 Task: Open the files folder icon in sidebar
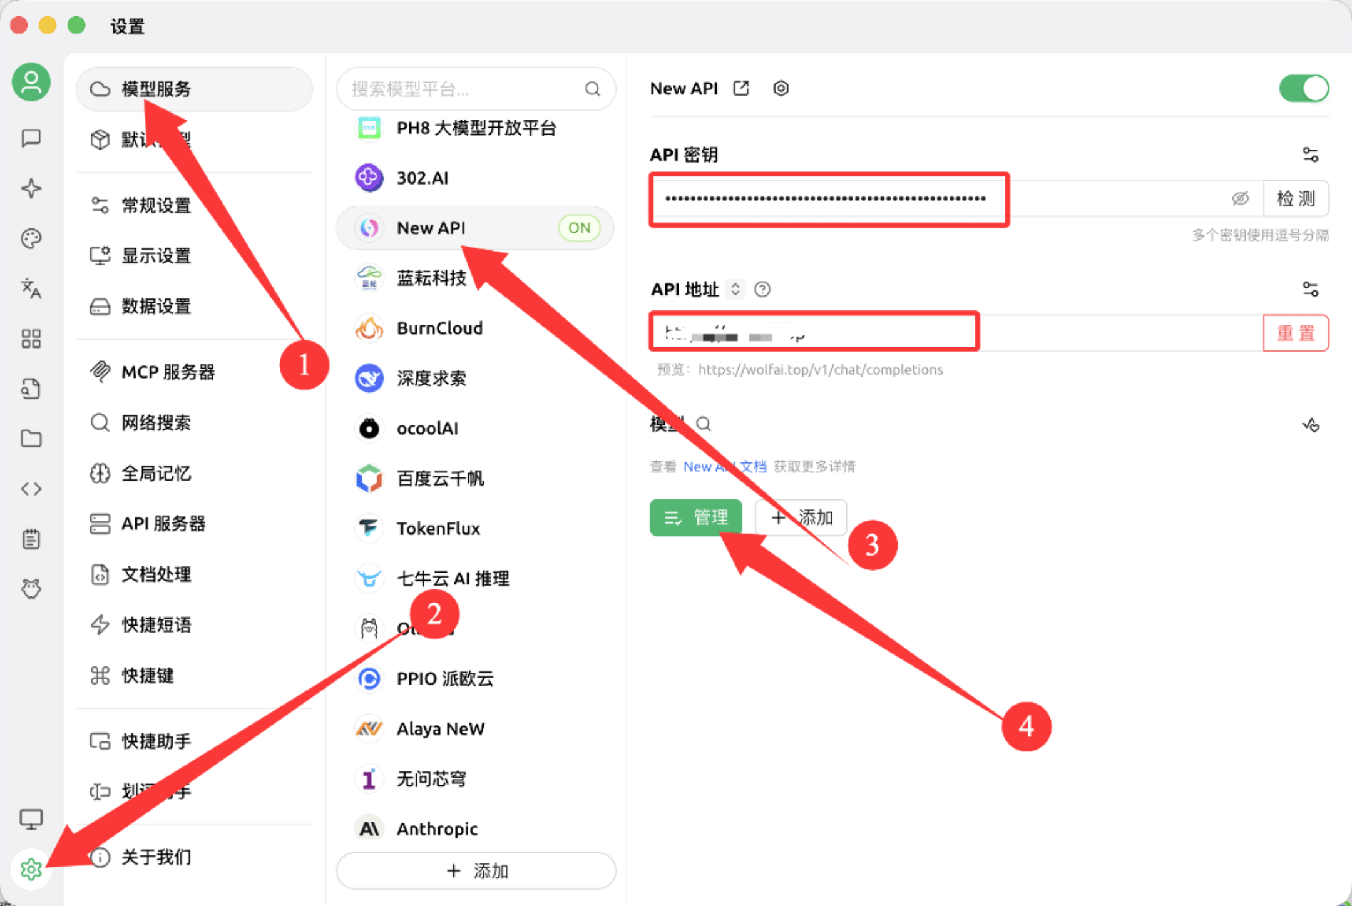click(x=31, y=439)
